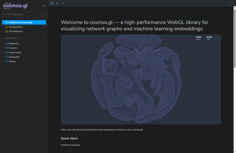Select the Clusters label in sidebar
The height and width of the screenshot is (153, 236).
(x=13, y=48)
